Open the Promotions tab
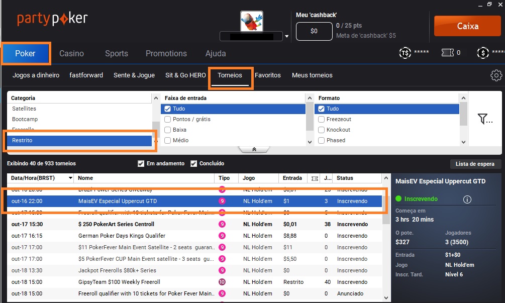 click(x=166, y=53)
